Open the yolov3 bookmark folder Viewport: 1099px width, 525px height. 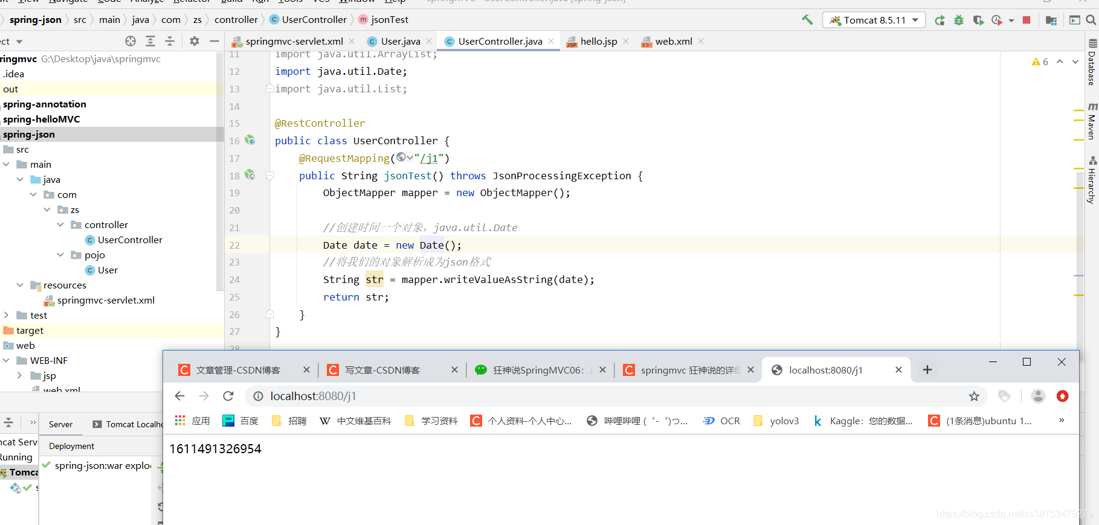[x=776, y=421]
